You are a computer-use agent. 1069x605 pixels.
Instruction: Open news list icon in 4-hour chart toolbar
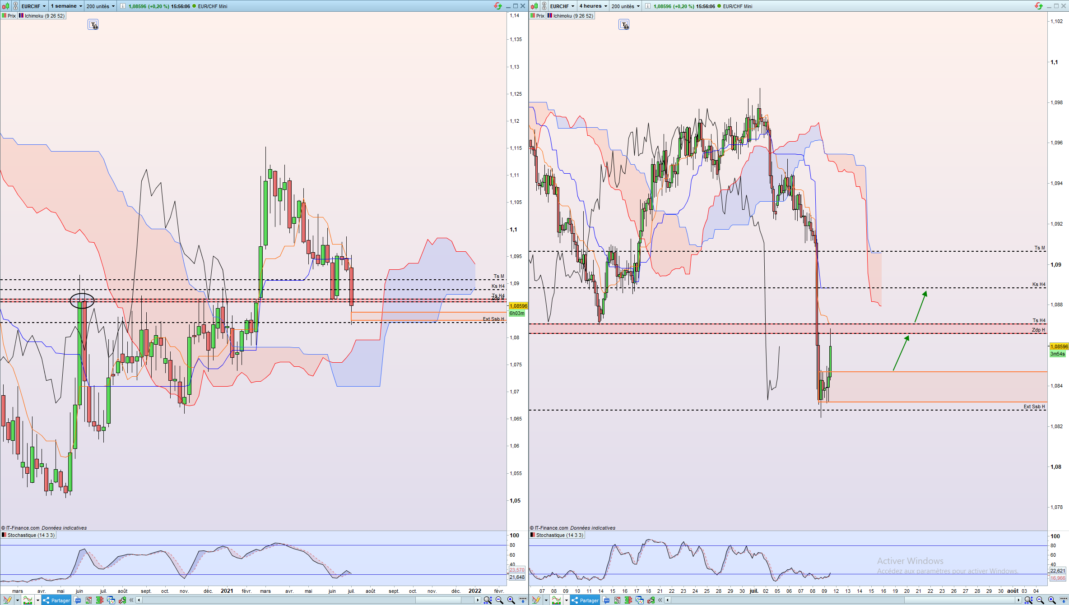coord(617,600)
